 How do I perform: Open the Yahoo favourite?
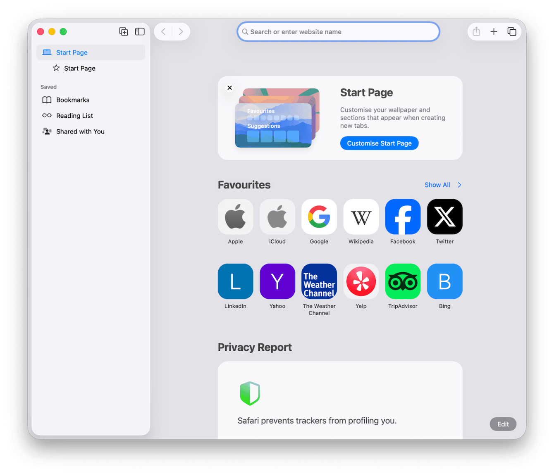pos(277,281)
